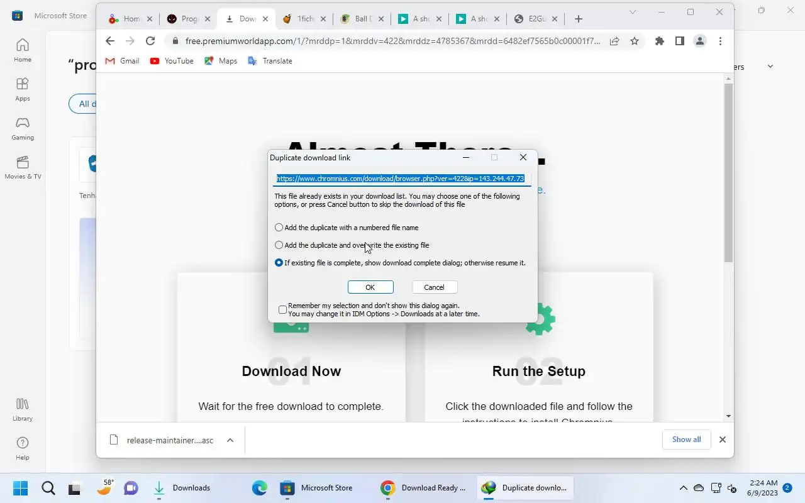Open the Translate bookmark
The image size is (805, 503).
click(x=270, y=61)
